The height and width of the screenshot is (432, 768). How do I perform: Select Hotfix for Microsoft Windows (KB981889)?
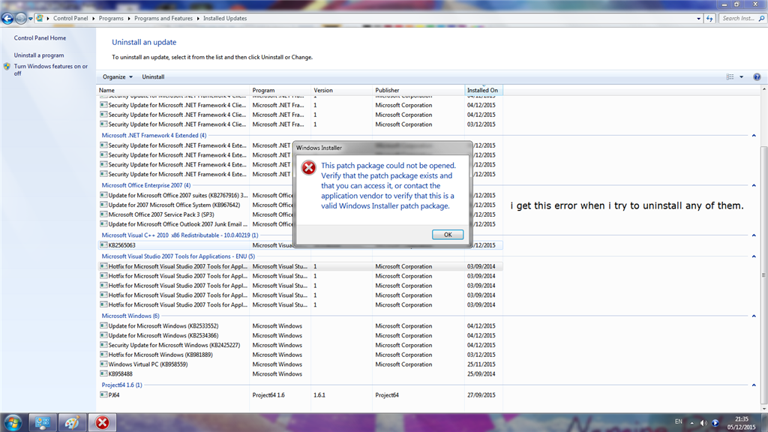(x=301, y=355)
